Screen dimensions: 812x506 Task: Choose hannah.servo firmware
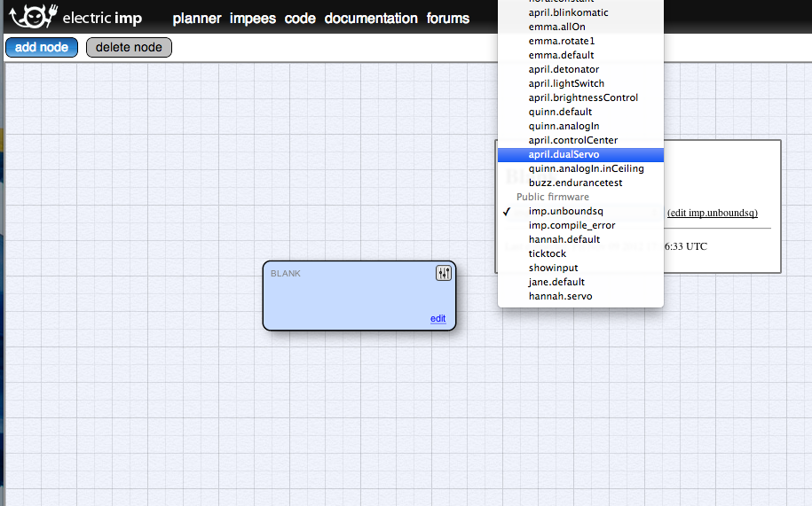pyautogui.click(x=580, y=297)
